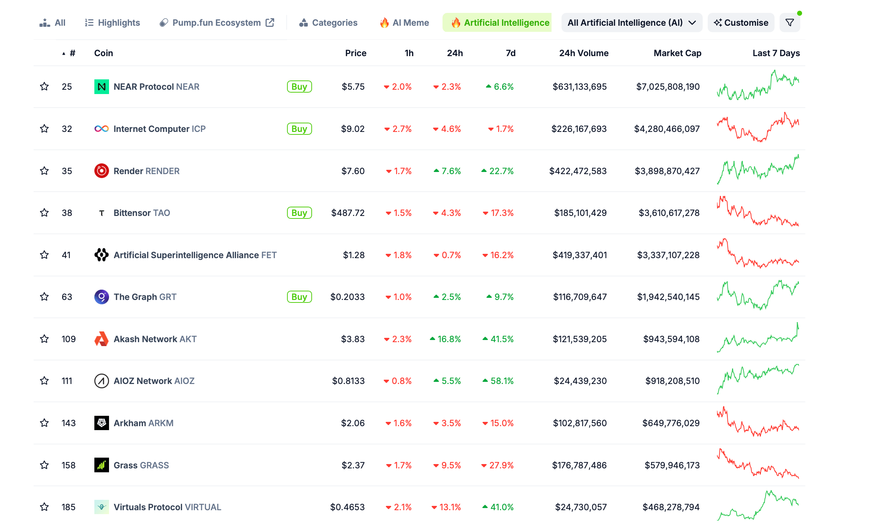Viewport: 875px width, 527px height.
Task: Click the Grass logo icon
Action: tap(102, 465)
